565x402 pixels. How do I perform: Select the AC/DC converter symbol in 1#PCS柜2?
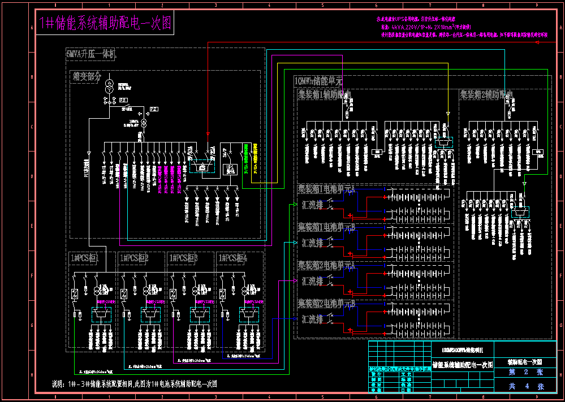coord(124,293)
